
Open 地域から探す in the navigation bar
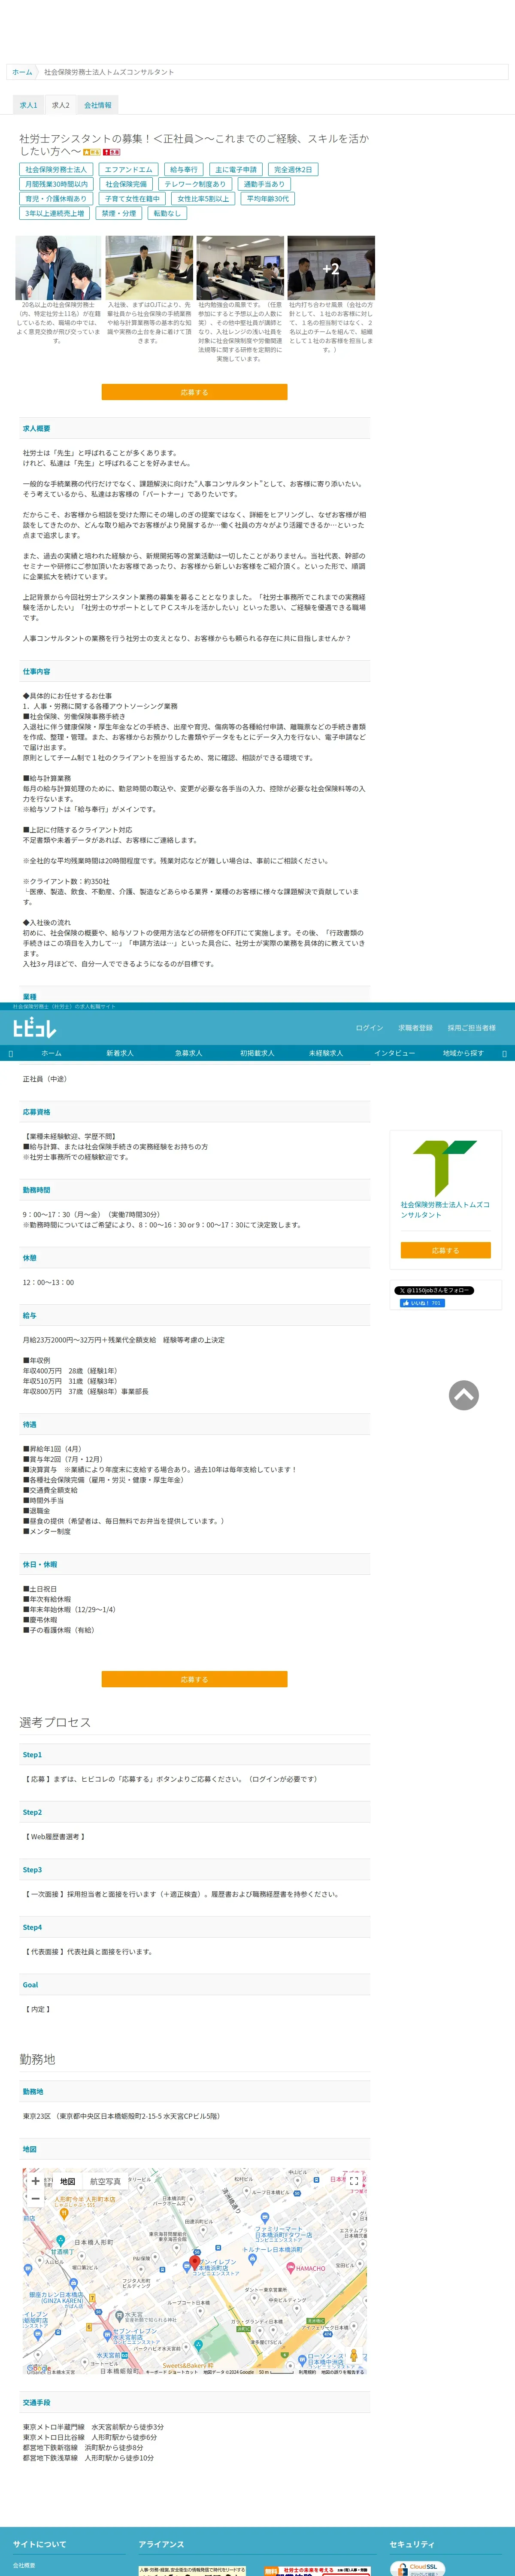click(x=463, y=1053)
